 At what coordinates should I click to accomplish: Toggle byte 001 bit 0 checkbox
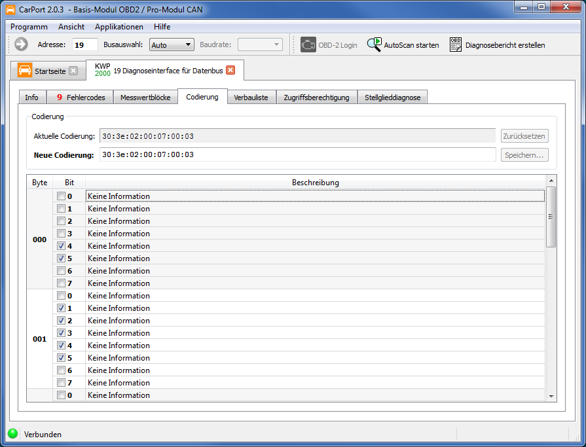62,296
